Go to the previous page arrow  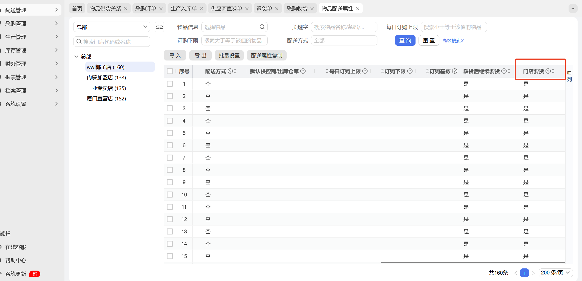coord(516,273)
